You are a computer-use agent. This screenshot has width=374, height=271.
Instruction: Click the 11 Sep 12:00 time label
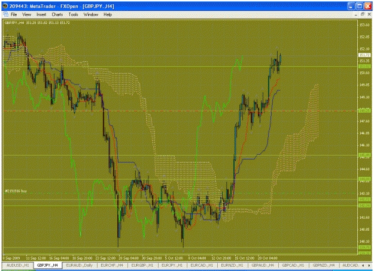(36, 258)
